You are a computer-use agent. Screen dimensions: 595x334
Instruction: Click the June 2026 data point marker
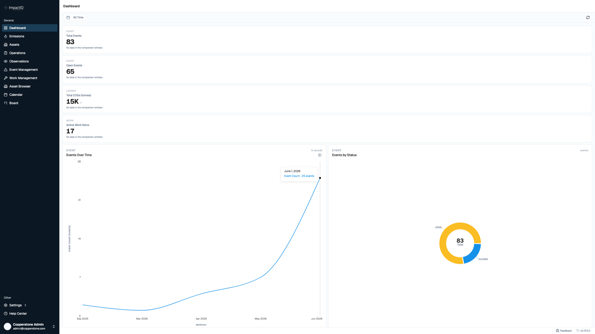[320, 178]
